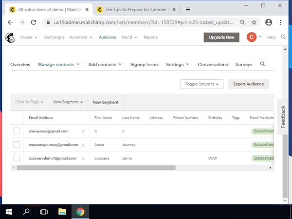Viewport: 292px width, 219px height.
Task: Open Task View on taskbar
Action: [x=44, y=212]
